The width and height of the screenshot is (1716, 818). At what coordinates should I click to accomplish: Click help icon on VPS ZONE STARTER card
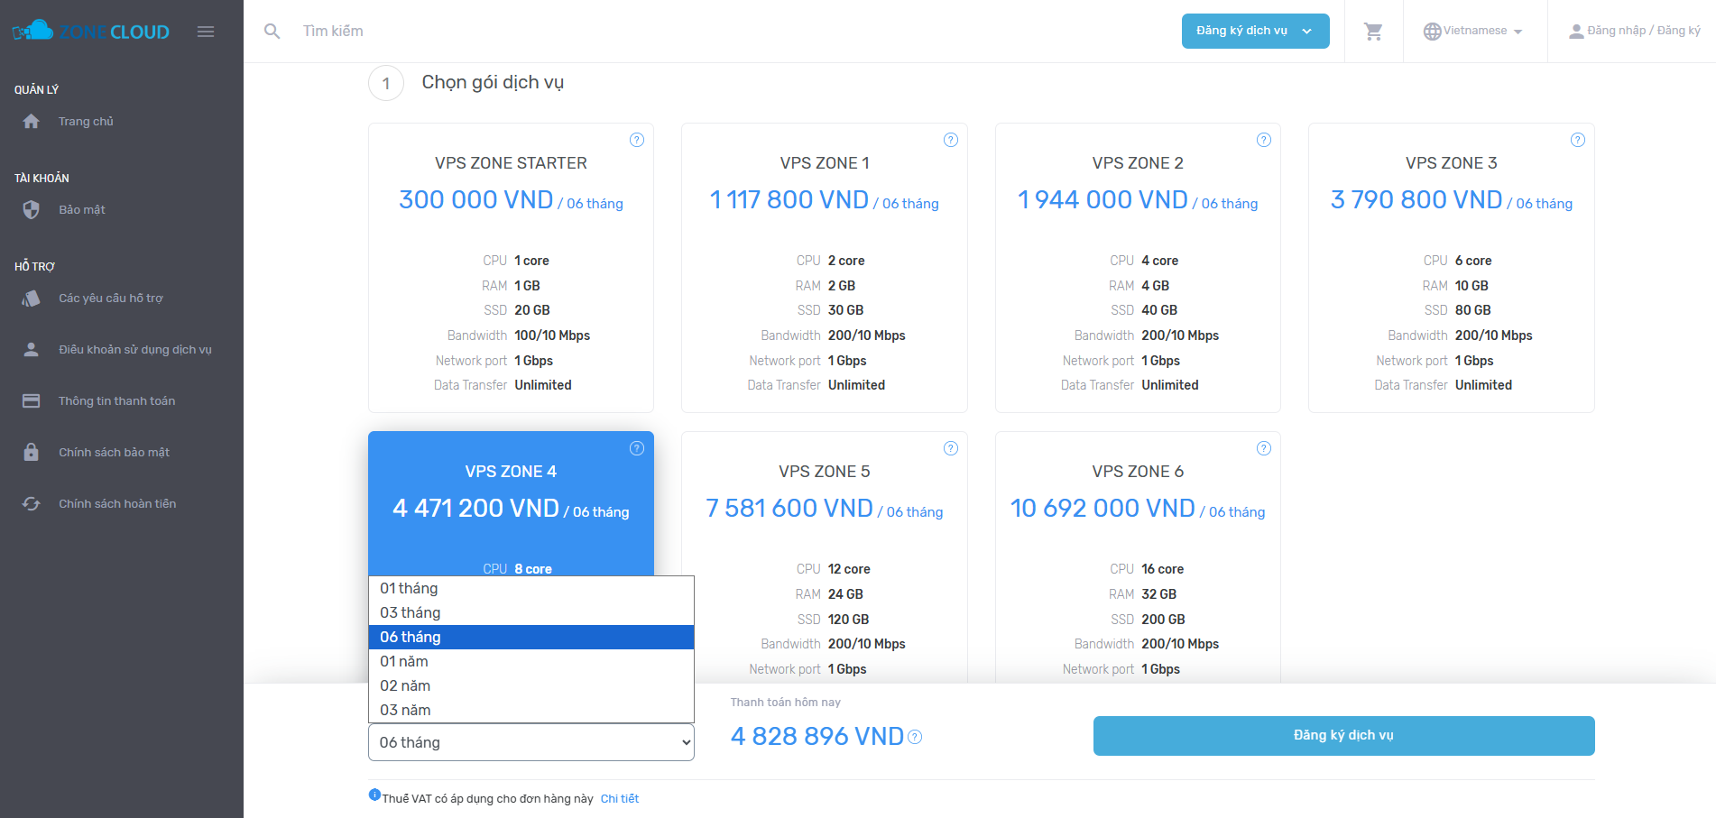[x=637, y=140]
